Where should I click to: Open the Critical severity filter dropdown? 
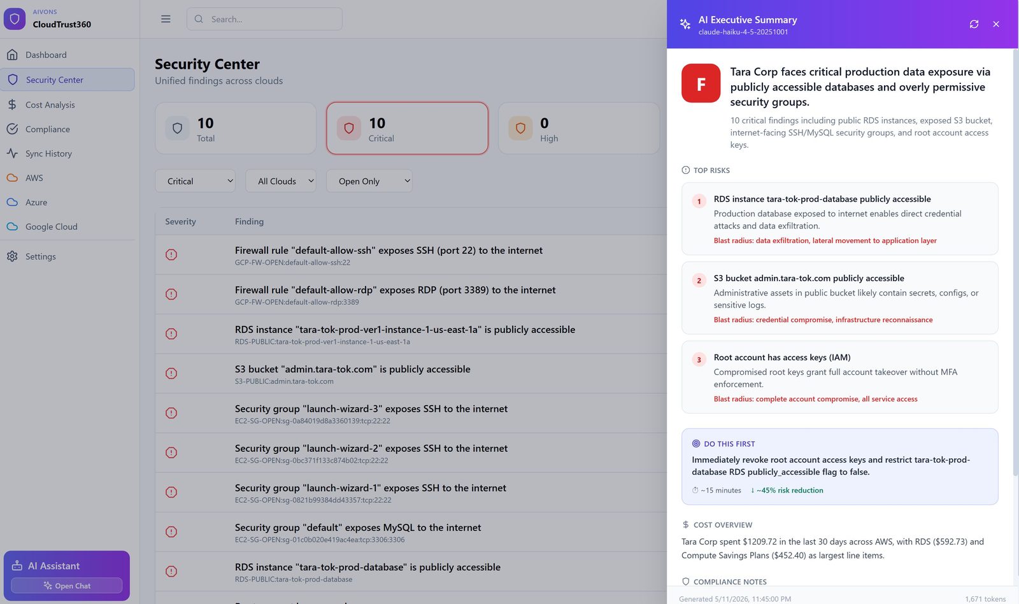[x=195, y=181]
